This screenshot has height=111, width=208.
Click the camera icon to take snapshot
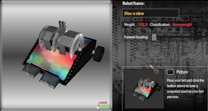tap(170, 72)
